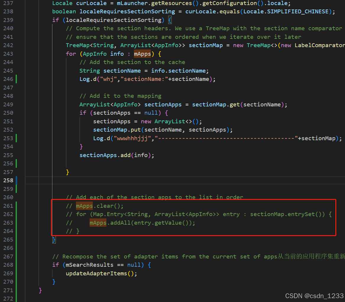Screen dimensions: 345x302
Task: Click Locale.SIMPLIFIED_CHINESE constant
Action: click(286, 12)
